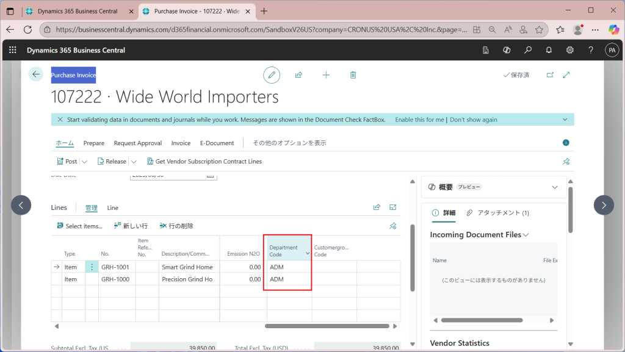Select the 管理 tab in Lines
This screenshot has height=352, width=625.
[92, 207]
